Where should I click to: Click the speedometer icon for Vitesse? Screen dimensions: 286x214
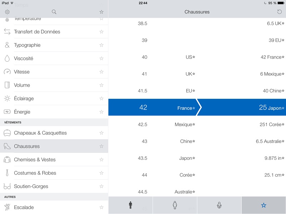[7, 72]
